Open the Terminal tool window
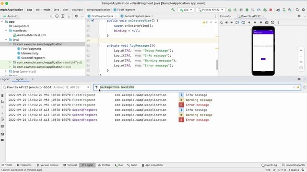Viewport: 307px width, 172px height. pyautogui.click(x=70, y=165)
